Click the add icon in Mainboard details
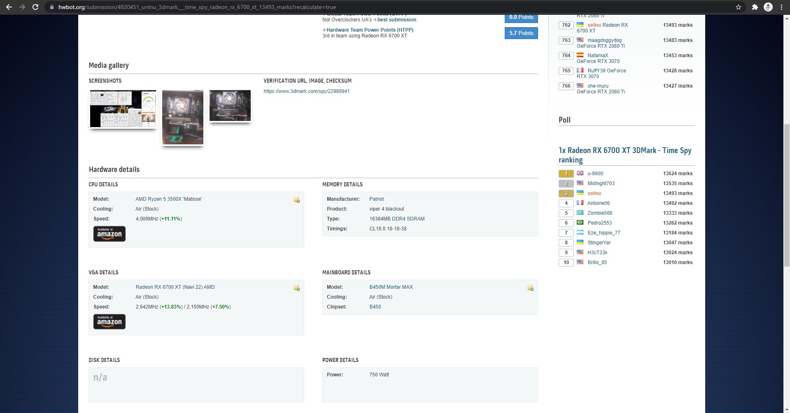This screenshot has height=413, width=790. [x=530, y=288]
